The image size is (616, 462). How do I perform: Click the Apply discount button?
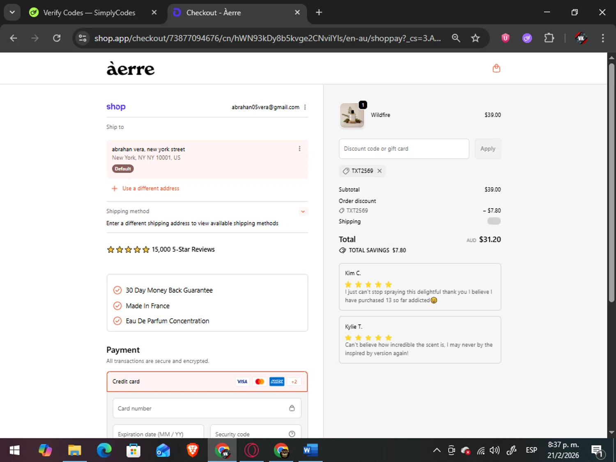(488, 149)
